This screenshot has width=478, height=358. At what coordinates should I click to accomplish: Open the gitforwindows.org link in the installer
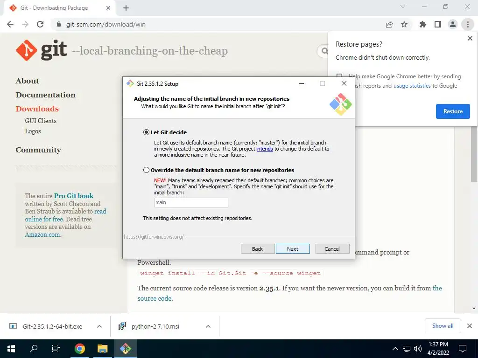pos(154,236)
